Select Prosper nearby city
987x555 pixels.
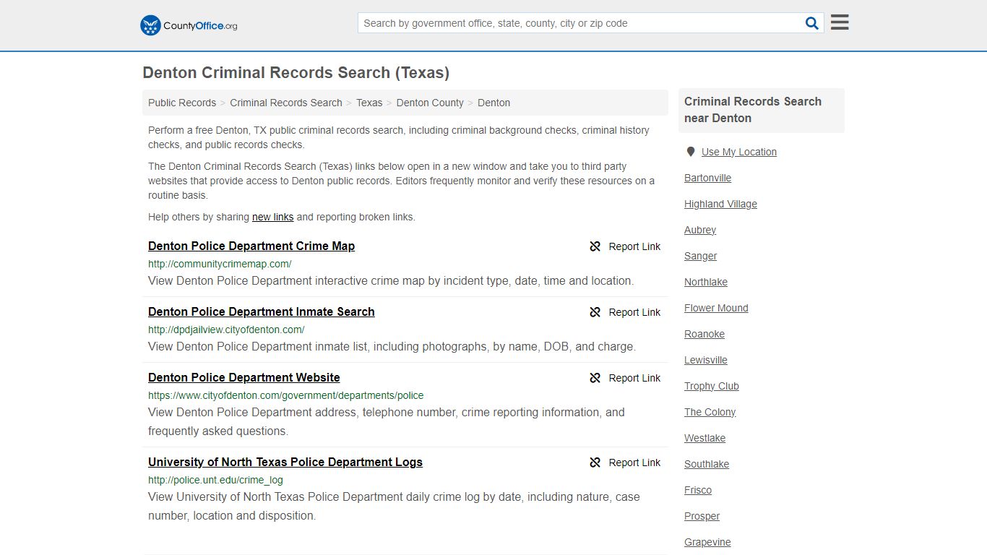tap(702, 516)
